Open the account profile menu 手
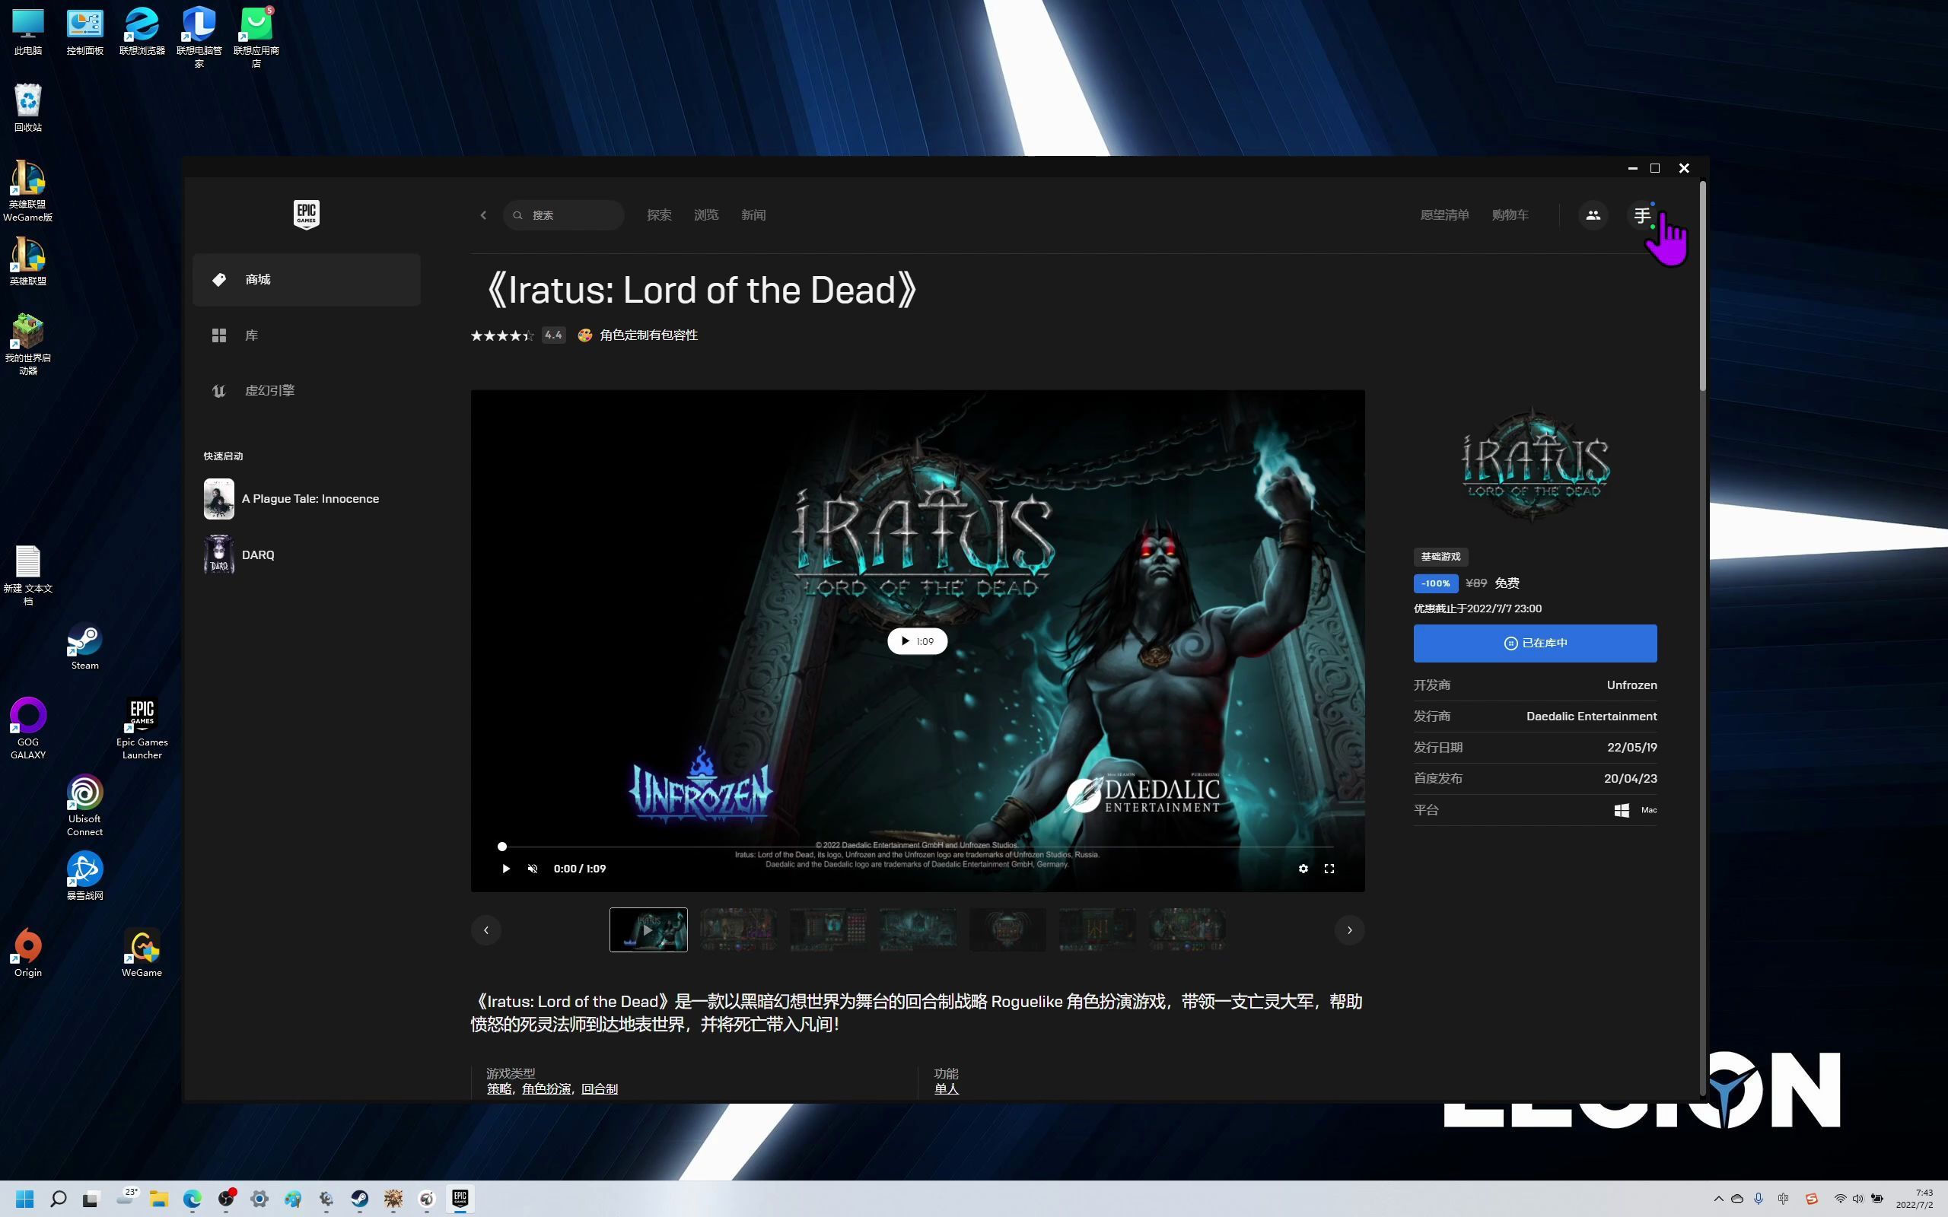This screenshot has height=1217, width=1948. point(1642,215)
